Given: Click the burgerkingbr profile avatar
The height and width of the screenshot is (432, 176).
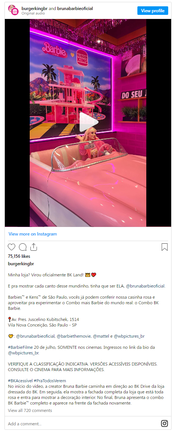Looking at the screenshot, I should coord(13,10).
